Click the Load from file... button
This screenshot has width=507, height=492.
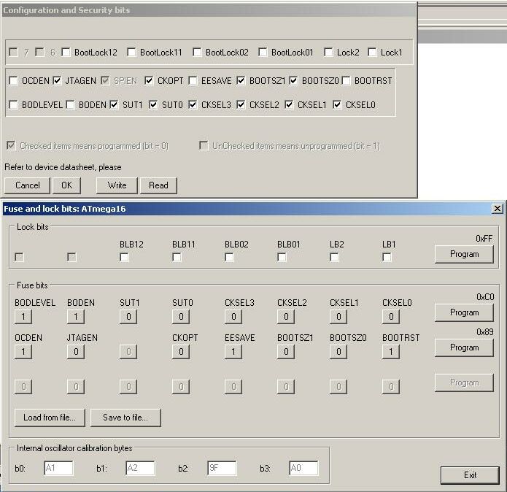point(50,418)
